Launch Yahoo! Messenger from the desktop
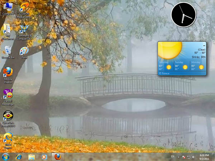Viewport: 215px width, 161px height. coord(8,94)
